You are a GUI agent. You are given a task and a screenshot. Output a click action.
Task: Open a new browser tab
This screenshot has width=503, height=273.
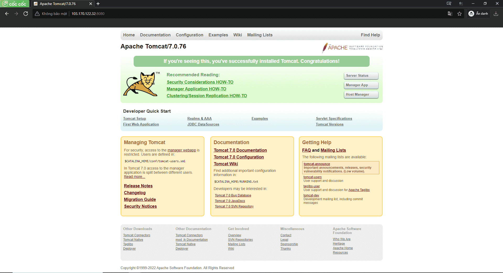coord(98,4)
